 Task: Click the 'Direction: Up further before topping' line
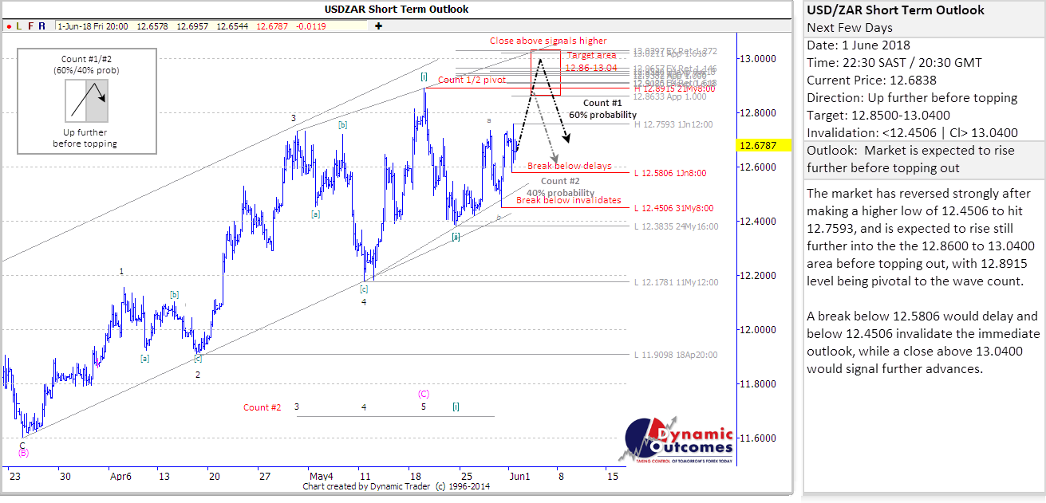click(x=912, y=98)
